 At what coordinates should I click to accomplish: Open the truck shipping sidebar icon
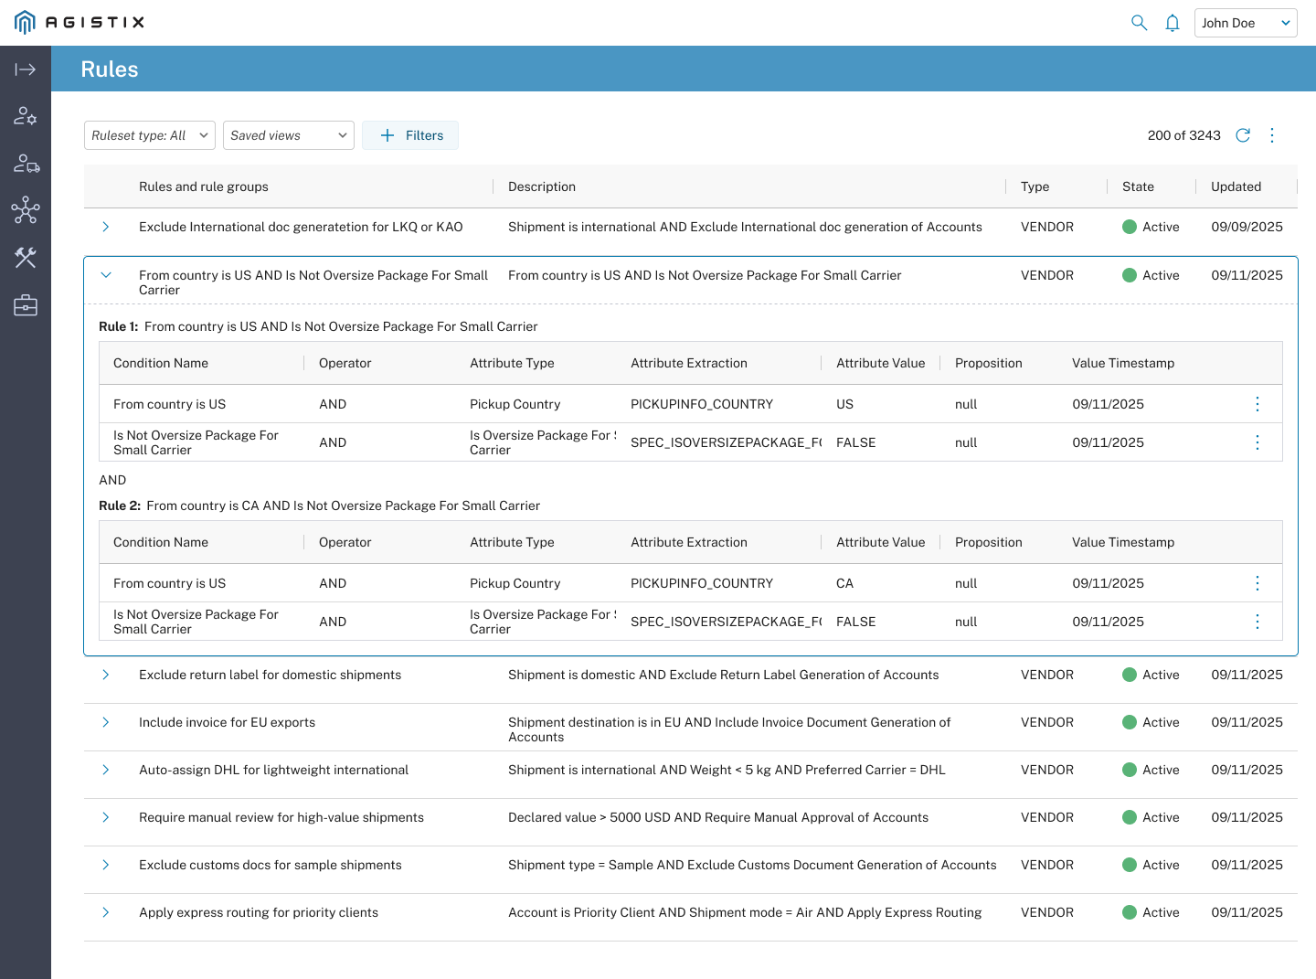pos(26,164)
